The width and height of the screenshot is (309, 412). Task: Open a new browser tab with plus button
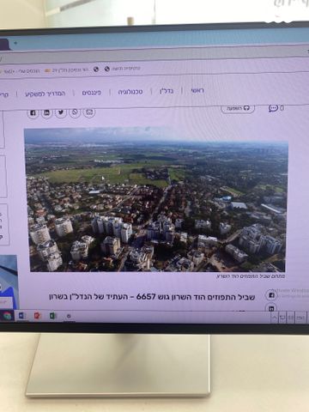[x=15, y=43]
